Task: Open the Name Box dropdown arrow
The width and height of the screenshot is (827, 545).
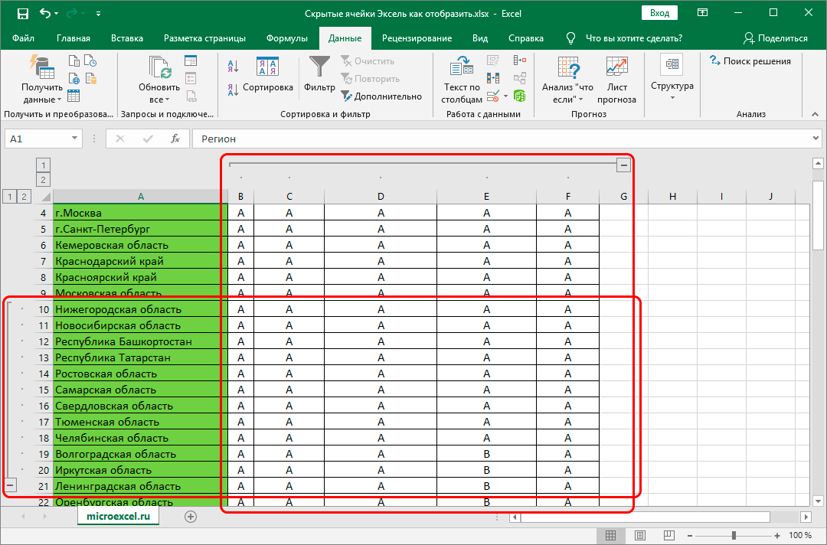Action: tap(74, 139)
